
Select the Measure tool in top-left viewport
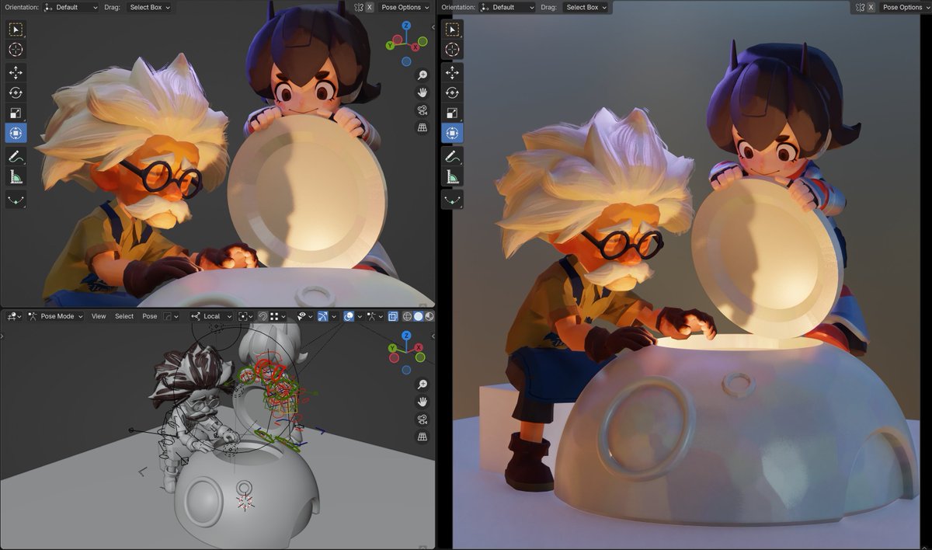tap(16, 176)
